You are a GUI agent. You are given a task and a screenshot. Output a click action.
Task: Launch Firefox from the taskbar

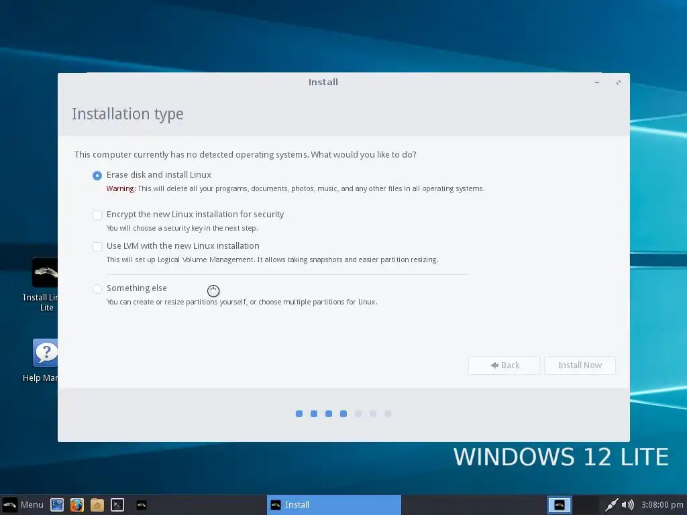pos(77,505)
